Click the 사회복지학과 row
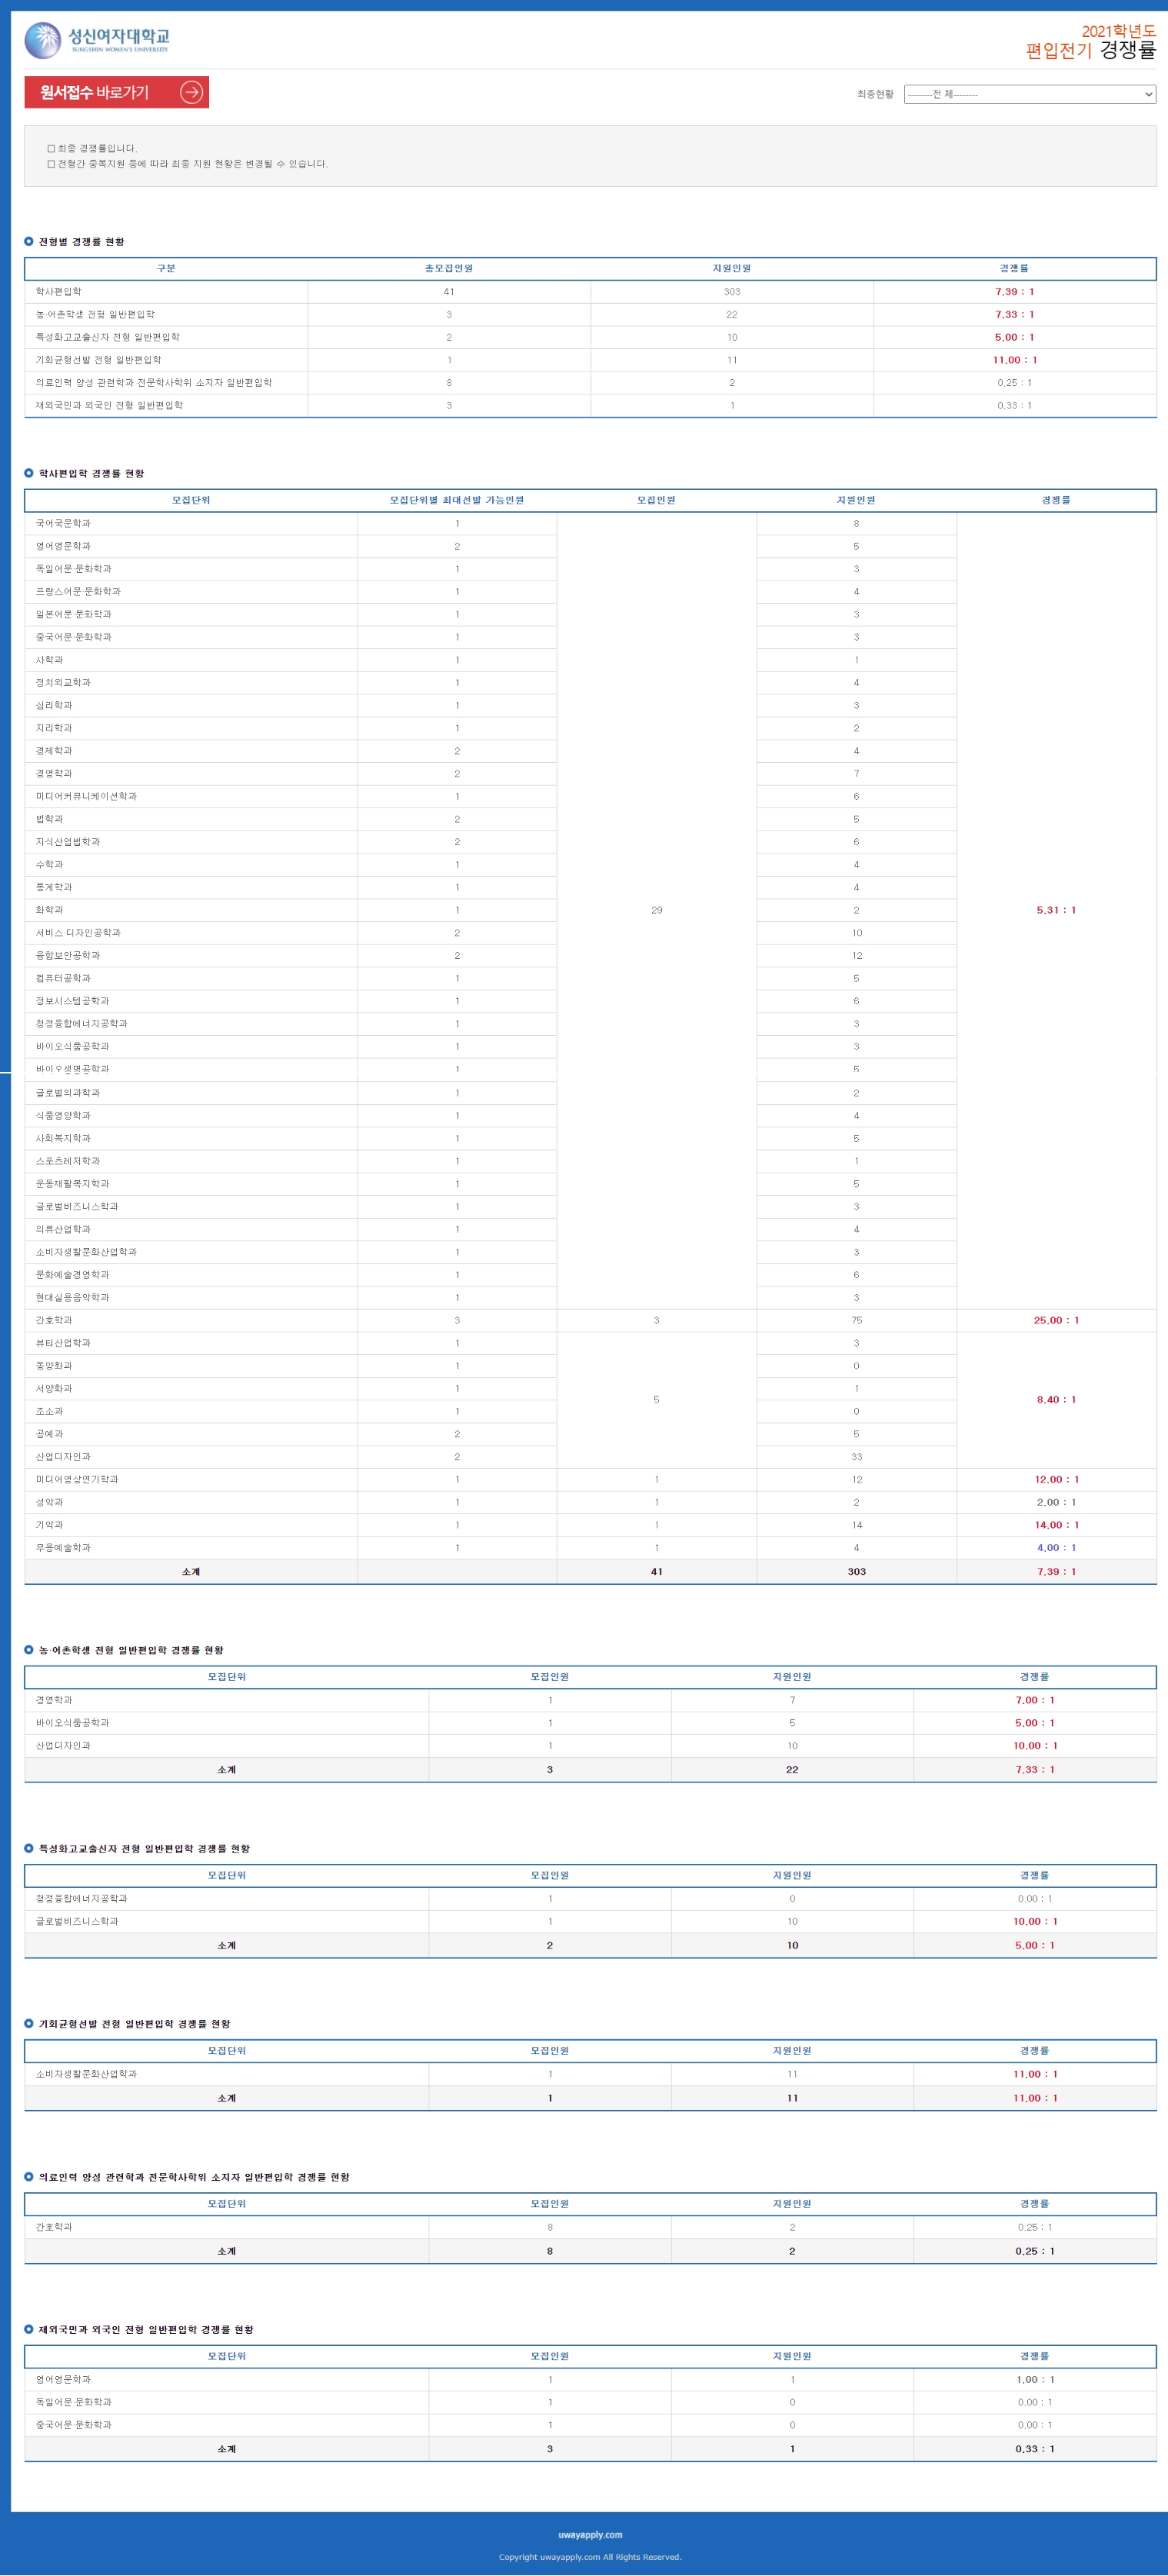This screenshot has height=2576, width=1168. click(590, 1138)
